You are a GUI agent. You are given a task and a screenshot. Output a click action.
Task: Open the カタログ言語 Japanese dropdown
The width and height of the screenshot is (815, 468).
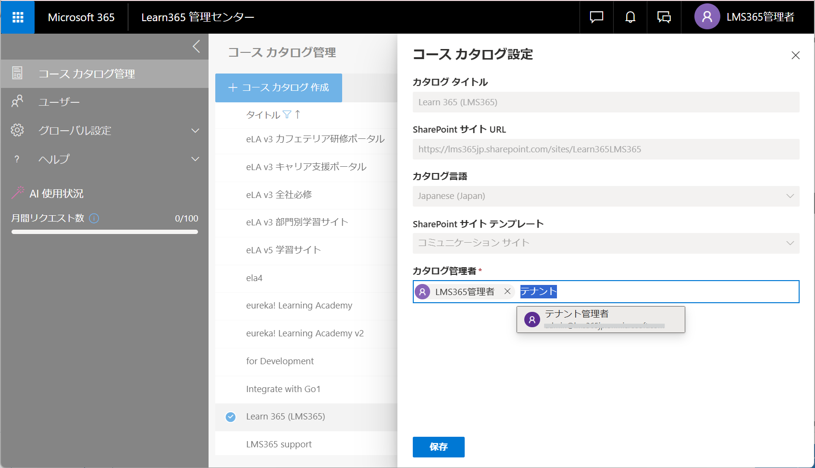point(606,196)
